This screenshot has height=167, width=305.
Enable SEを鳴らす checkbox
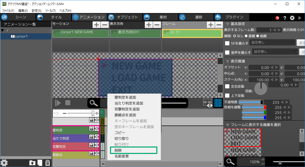tap(227, 43)
